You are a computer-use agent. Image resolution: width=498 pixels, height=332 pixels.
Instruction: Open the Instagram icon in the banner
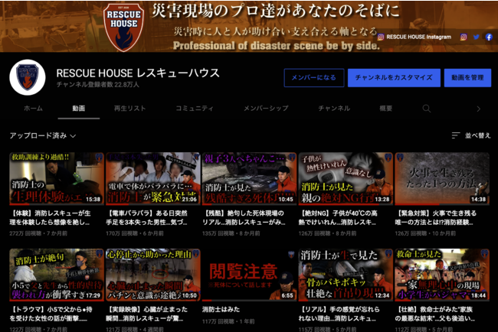[464, 37]
